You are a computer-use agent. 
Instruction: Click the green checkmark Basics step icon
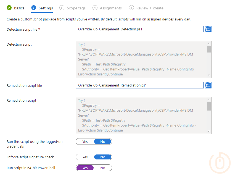click(9, 7)
